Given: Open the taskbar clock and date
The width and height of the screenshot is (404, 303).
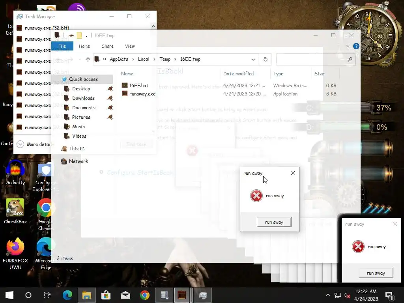Looking at the screenshot, I should click(366, 295).
